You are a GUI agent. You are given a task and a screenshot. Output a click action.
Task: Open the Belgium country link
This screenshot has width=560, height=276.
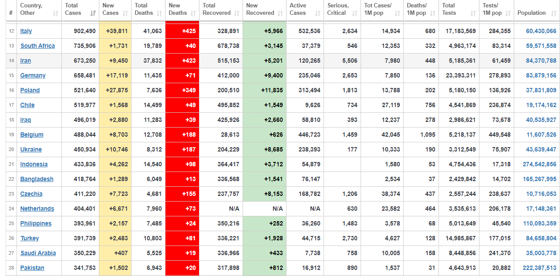coord(32,135)
